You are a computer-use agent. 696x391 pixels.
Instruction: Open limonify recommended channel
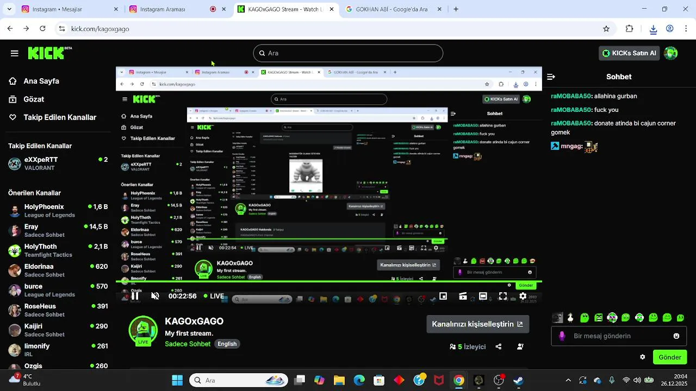click(58, 350)
